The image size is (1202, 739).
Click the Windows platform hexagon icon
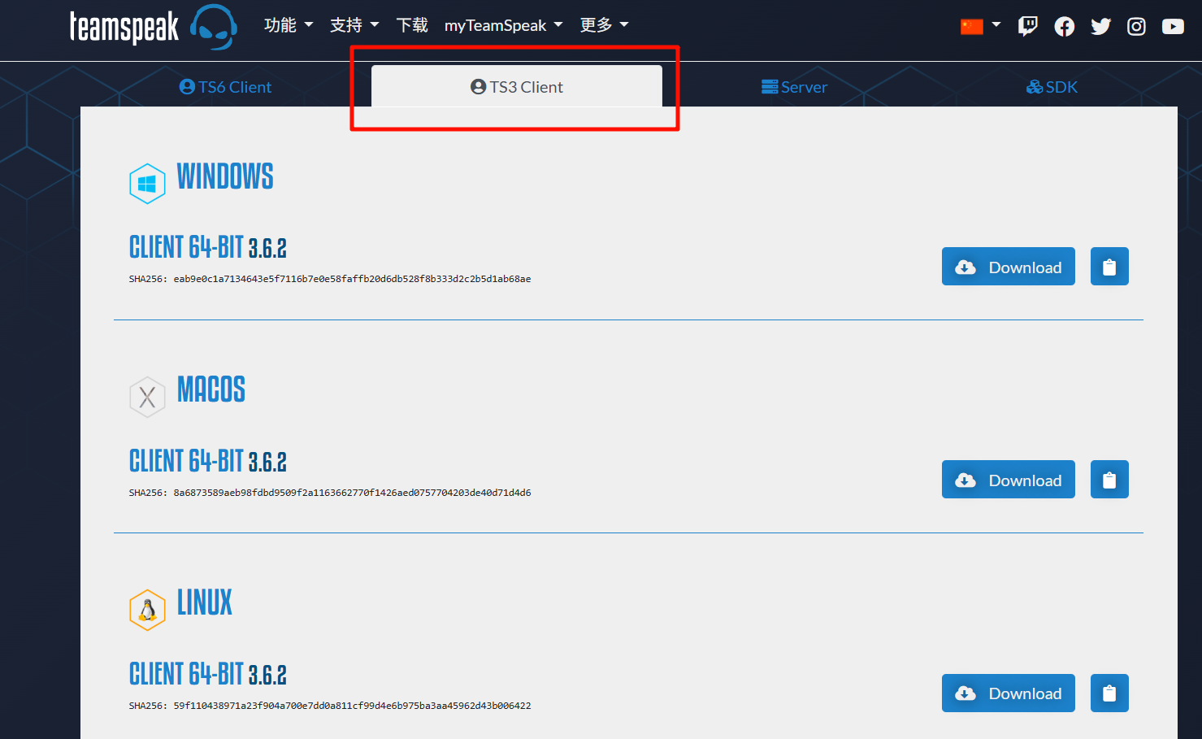(x=147, y=184)
